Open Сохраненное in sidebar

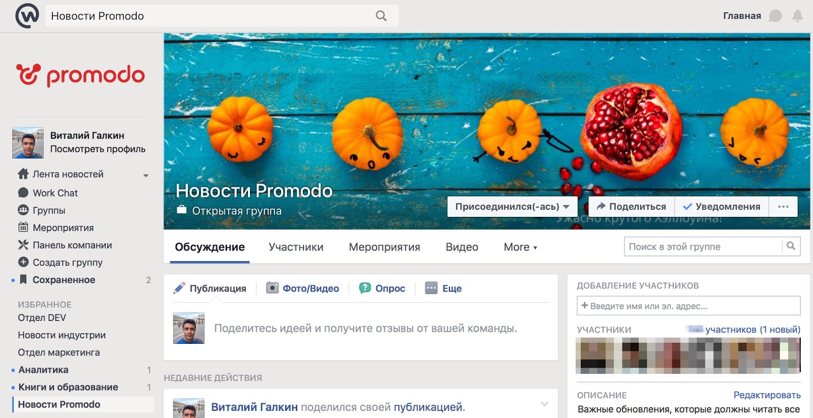click(x=64, y=279)
